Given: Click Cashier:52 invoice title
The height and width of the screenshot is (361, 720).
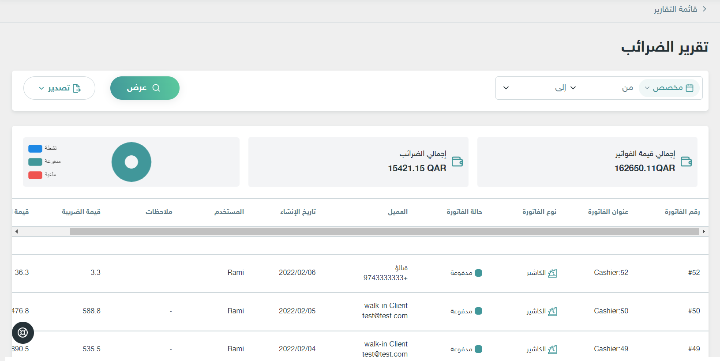Looking at the screenshot, I should (x=611, y=273).
